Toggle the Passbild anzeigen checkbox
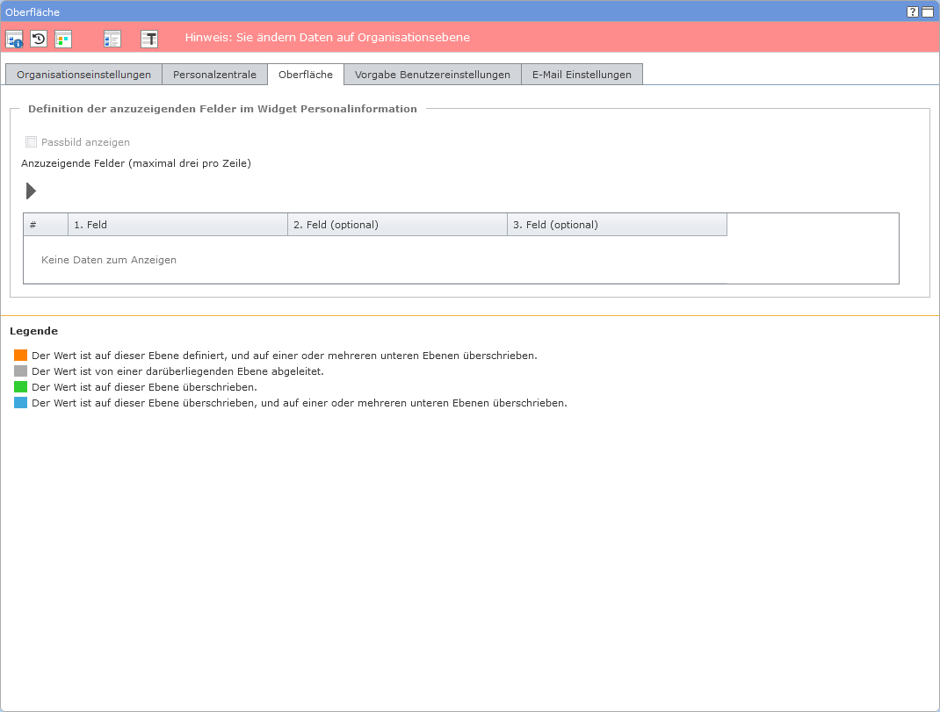 [32, 142]
